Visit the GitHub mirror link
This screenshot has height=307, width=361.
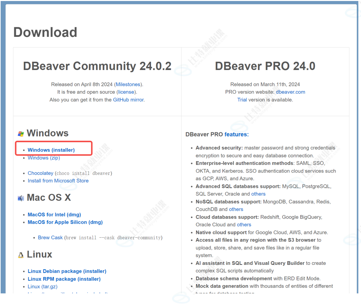pos(128,100)
